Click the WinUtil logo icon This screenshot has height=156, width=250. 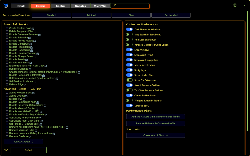[6, 6]
